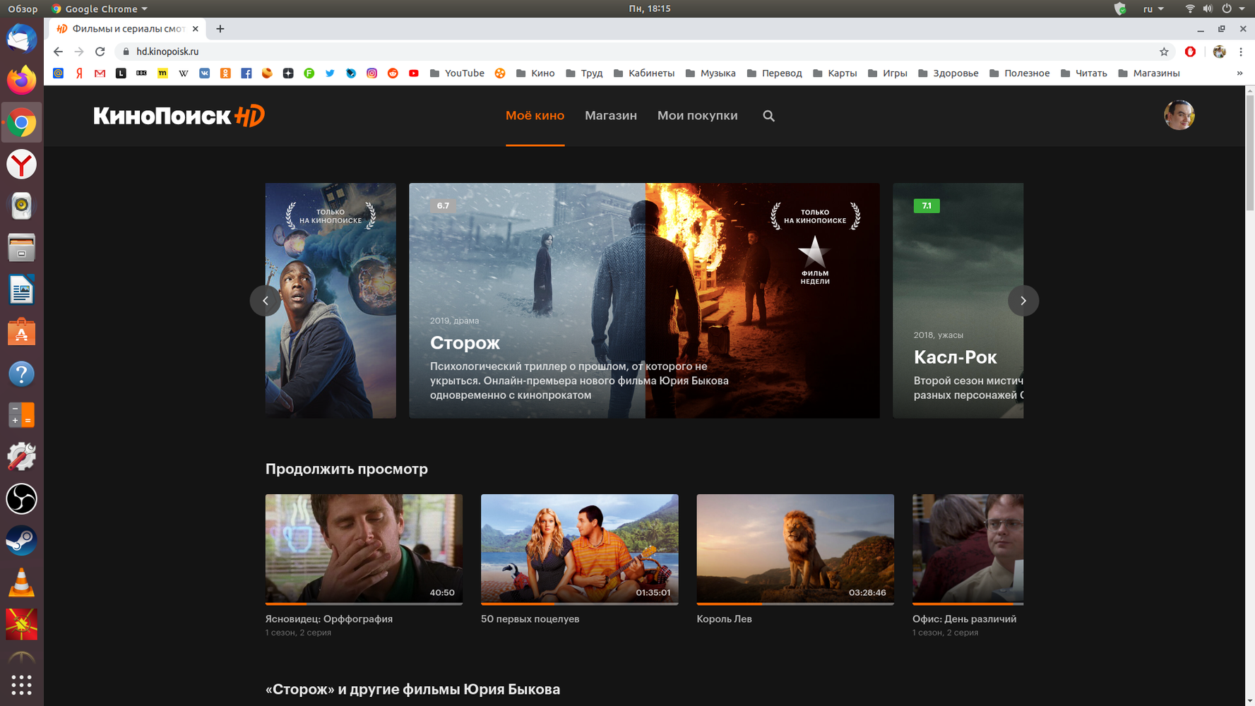Open the BBC bookmark icon
This screenshot has height=706, width=1255.
click(x=142, y=73)
